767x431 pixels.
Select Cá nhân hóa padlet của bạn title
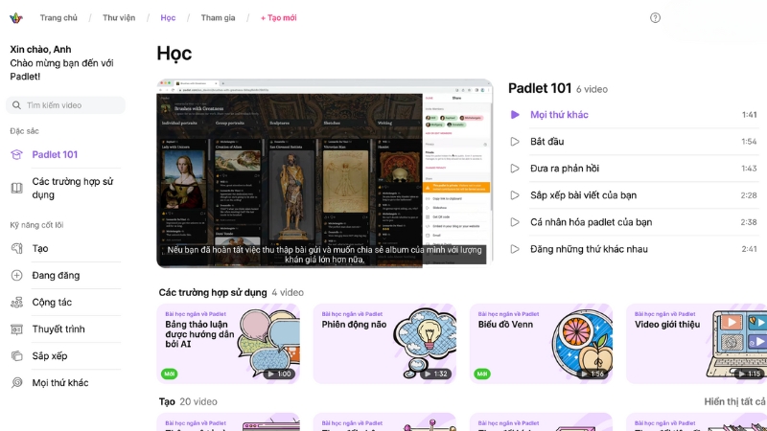click(591, 222)
